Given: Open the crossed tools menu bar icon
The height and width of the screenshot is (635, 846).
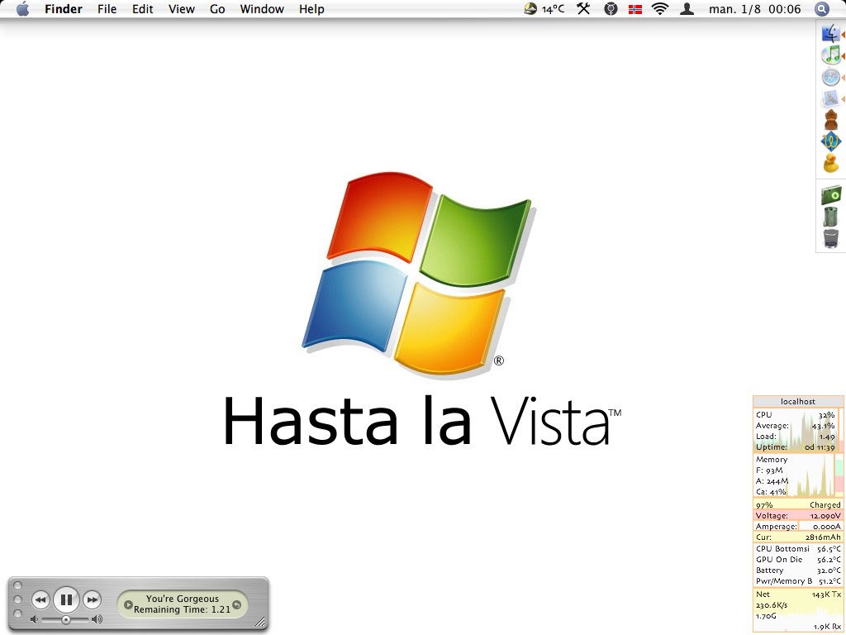Looking at the screenshot, I should (x=583, y=8).
